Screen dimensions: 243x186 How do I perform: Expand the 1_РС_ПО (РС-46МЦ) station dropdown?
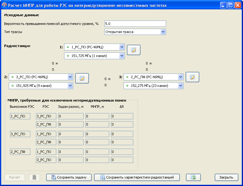click(x=122, y=47)
